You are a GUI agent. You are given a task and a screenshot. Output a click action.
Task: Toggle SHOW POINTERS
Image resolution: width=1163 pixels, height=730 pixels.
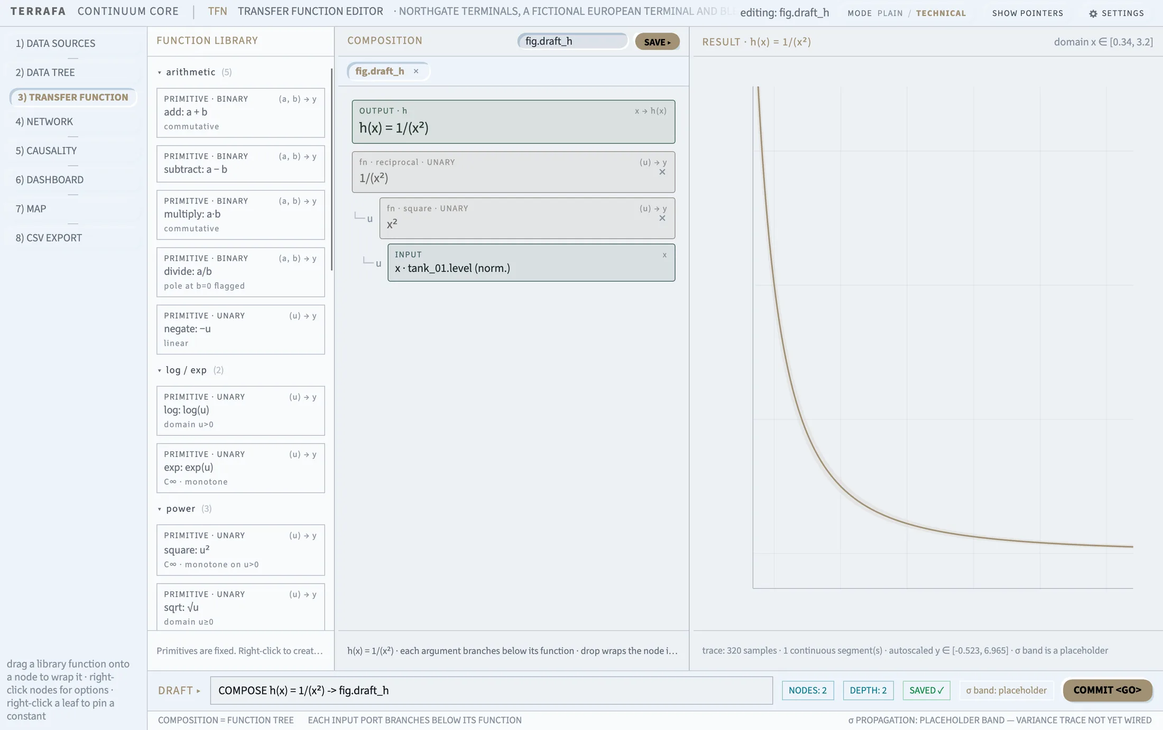pos(1027,13)
